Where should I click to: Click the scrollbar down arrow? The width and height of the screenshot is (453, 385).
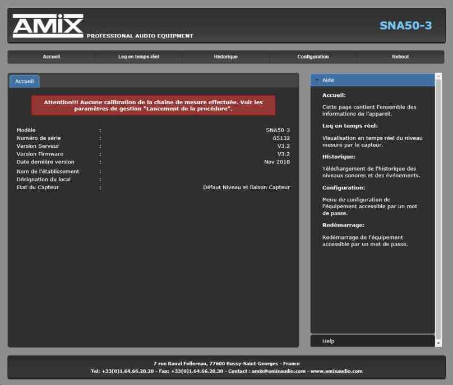pyautogui.click(x=438, y=341)
